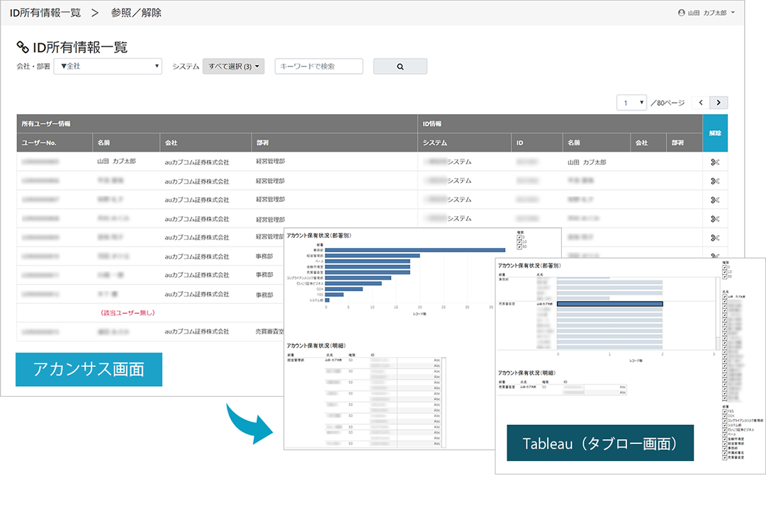This screenshot has height=510, width=766.
Task: Click the scissors icon in the second table row
Action: tap(715, 181)
